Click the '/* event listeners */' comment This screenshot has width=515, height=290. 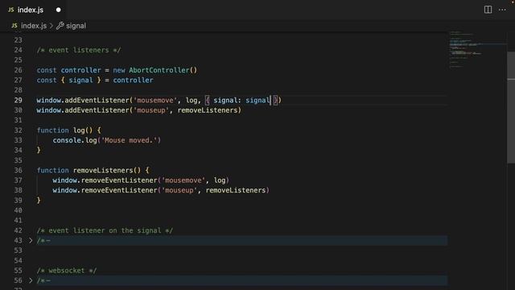[x=79, y=50]
